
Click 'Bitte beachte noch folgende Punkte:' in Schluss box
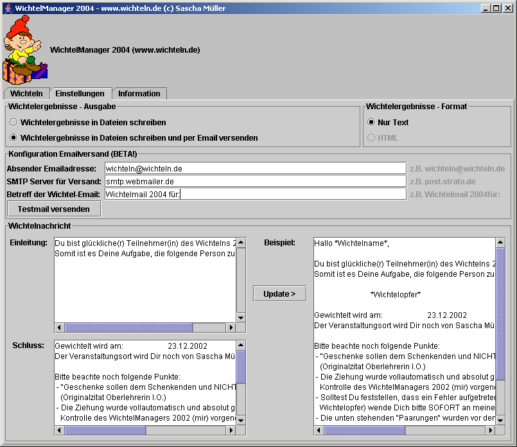coord(118,377)
